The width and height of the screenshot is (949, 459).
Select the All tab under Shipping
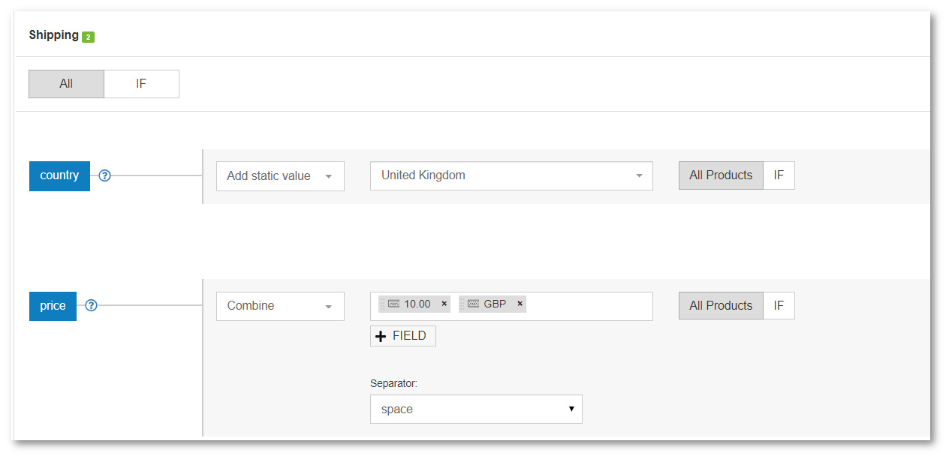66,83
